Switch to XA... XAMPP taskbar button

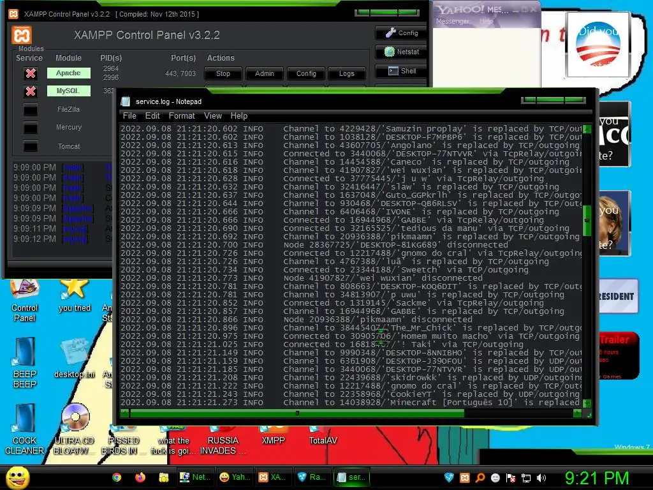[x=273, y=477]
